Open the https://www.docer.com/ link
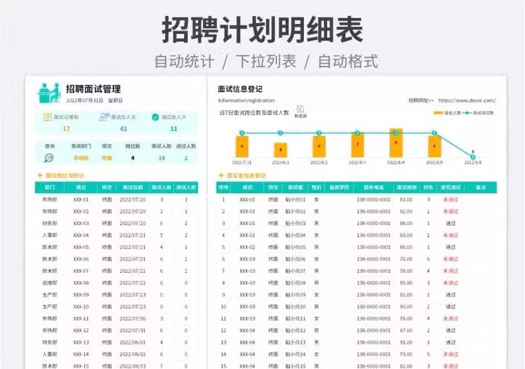The image size is (525, 369). 467,100
